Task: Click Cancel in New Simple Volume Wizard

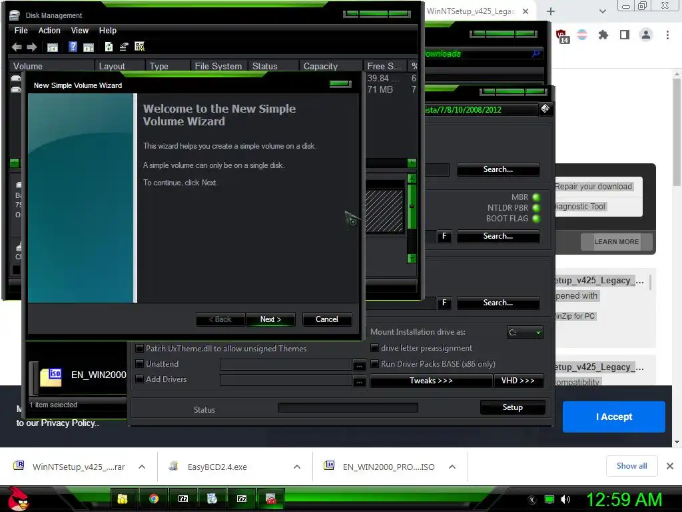Action: (x=326, y=319)
